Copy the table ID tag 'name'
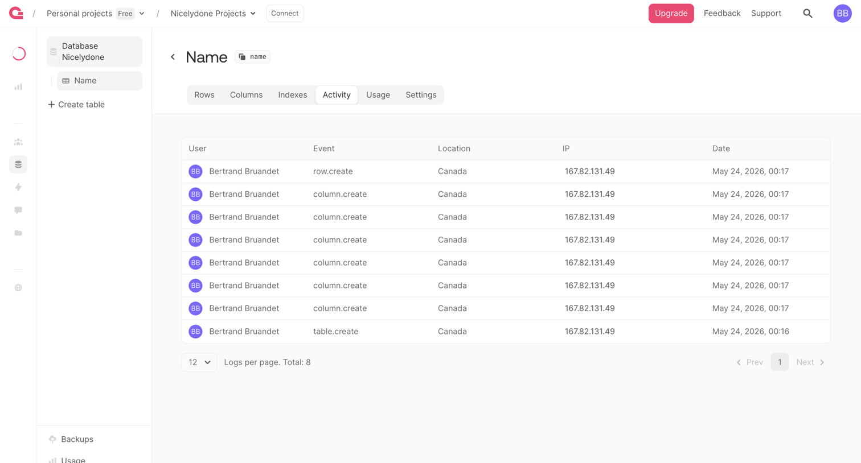861x463 pixels. (x=253, y=57)
